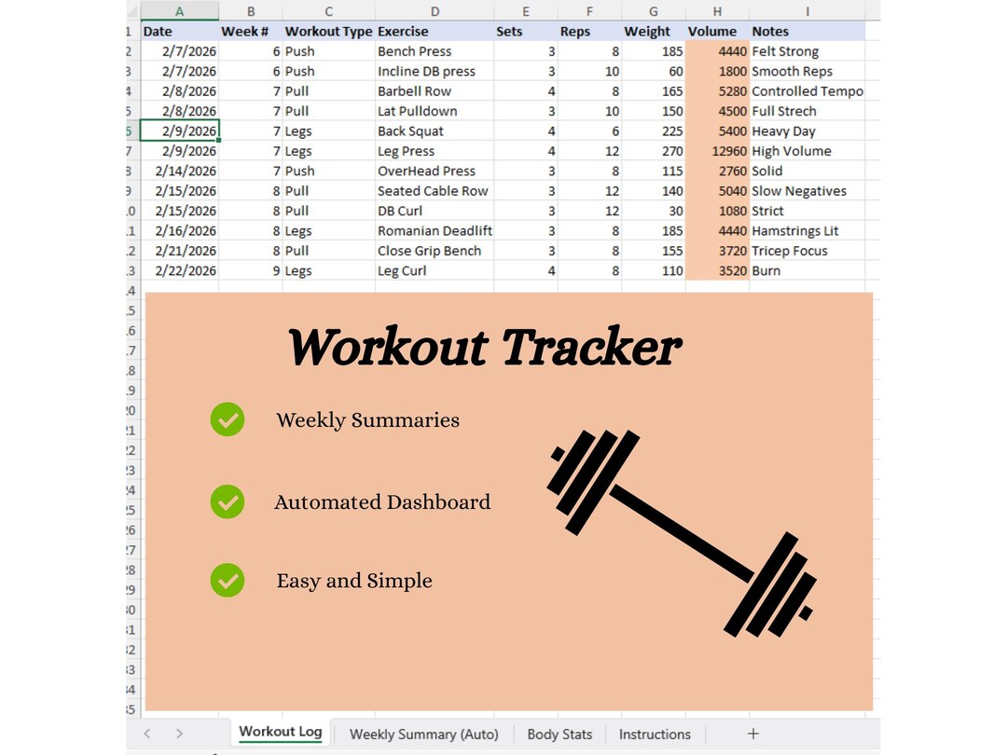
Task: Select the Felt Strong note cell
Action: click(807, 51)
